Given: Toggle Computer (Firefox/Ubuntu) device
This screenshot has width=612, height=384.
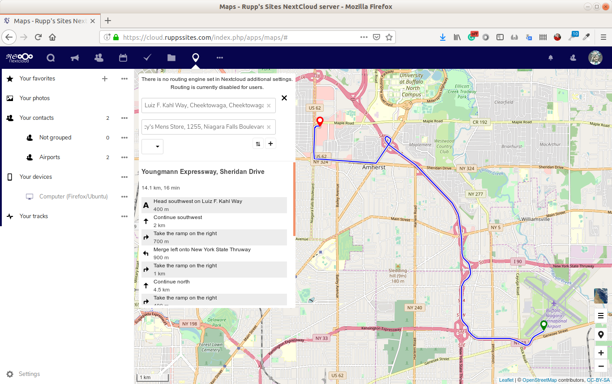Looking at the screenshot, I should point(73,197).
